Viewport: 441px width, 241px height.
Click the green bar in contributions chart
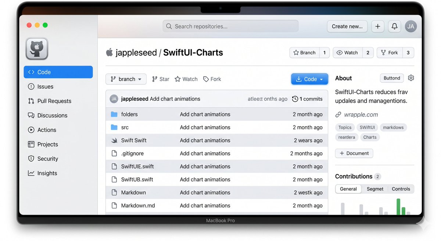point(398,207)
